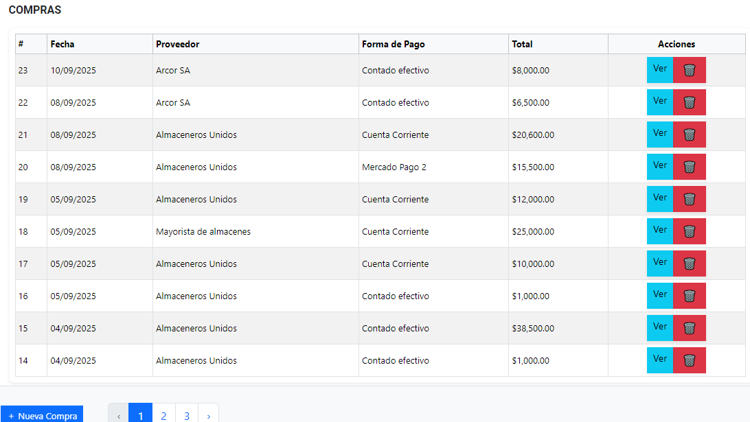Jump to page 3 of purchases
Screen dimensions: 750x422
click(x=187, y=415)
